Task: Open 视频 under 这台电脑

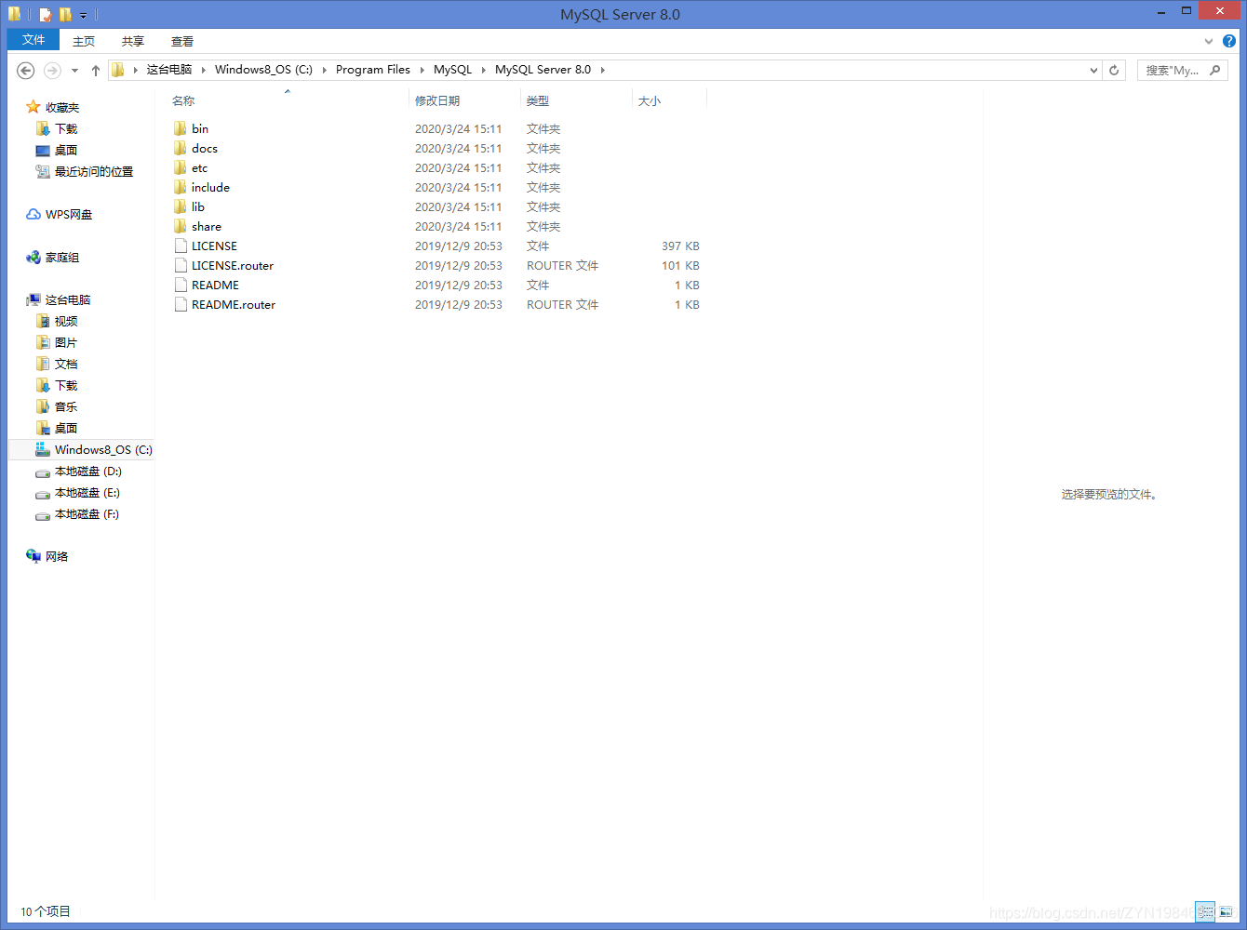Action: pos(57,321)
